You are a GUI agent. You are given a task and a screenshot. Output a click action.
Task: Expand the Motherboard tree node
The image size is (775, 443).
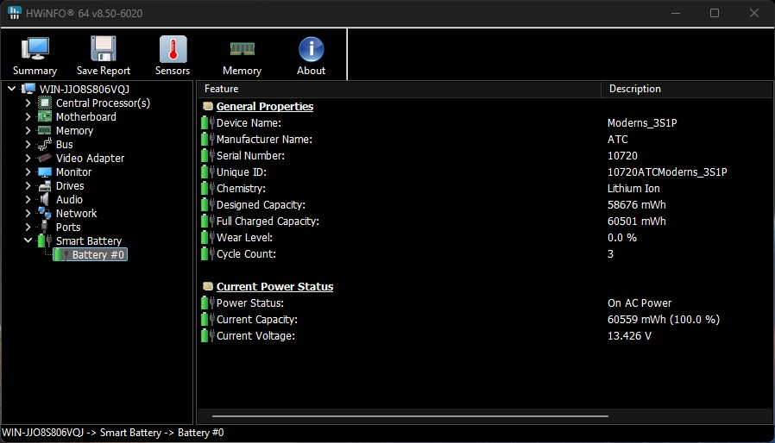(x=28, y=116)
